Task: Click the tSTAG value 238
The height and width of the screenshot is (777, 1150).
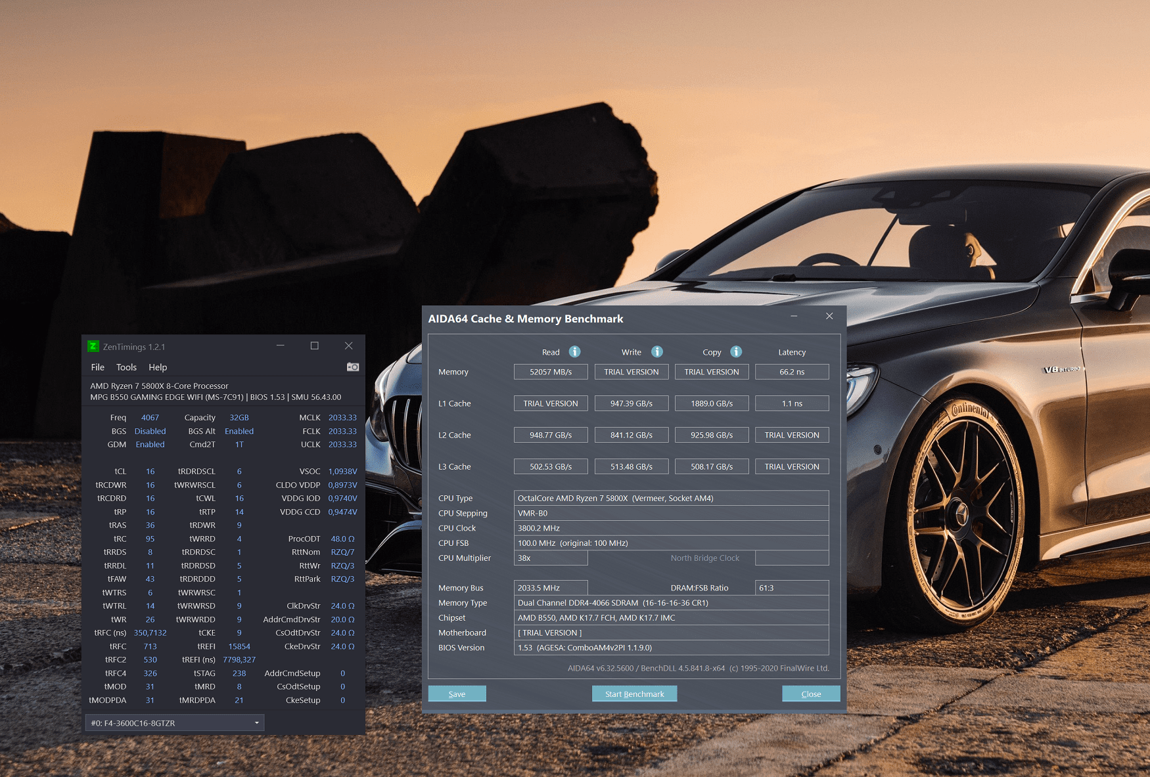Action: [239, 673]
